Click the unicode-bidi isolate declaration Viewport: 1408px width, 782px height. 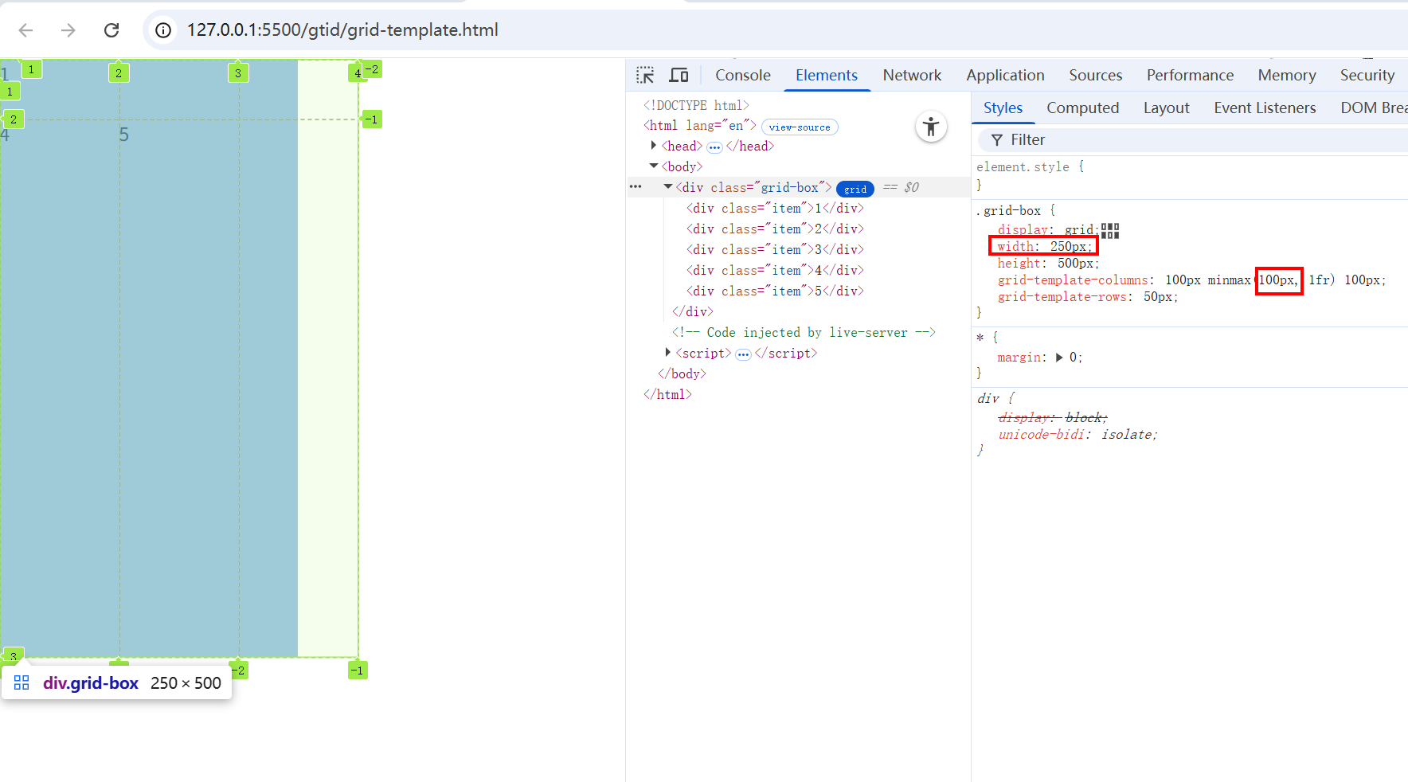point(1078,435)
